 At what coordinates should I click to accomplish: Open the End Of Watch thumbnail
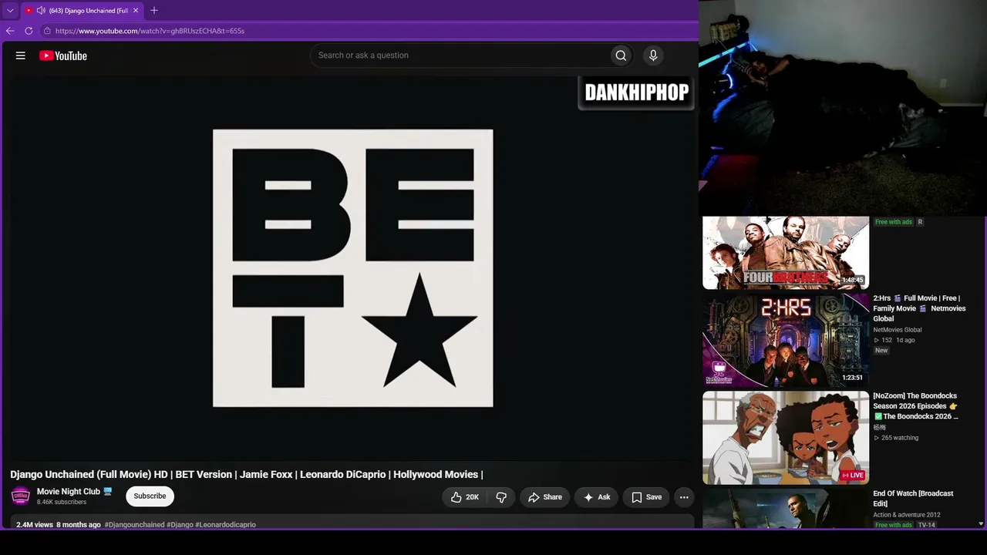pyautogui.click(x=786, y=509)
